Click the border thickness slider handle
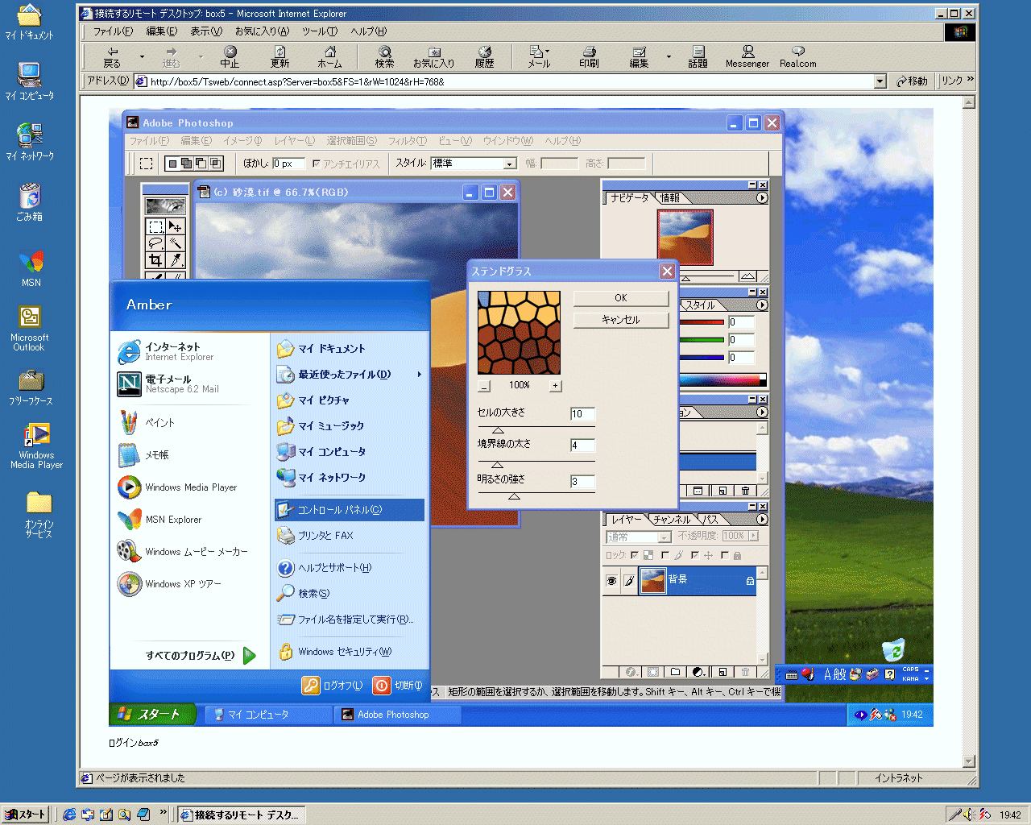 click(497, 465)
